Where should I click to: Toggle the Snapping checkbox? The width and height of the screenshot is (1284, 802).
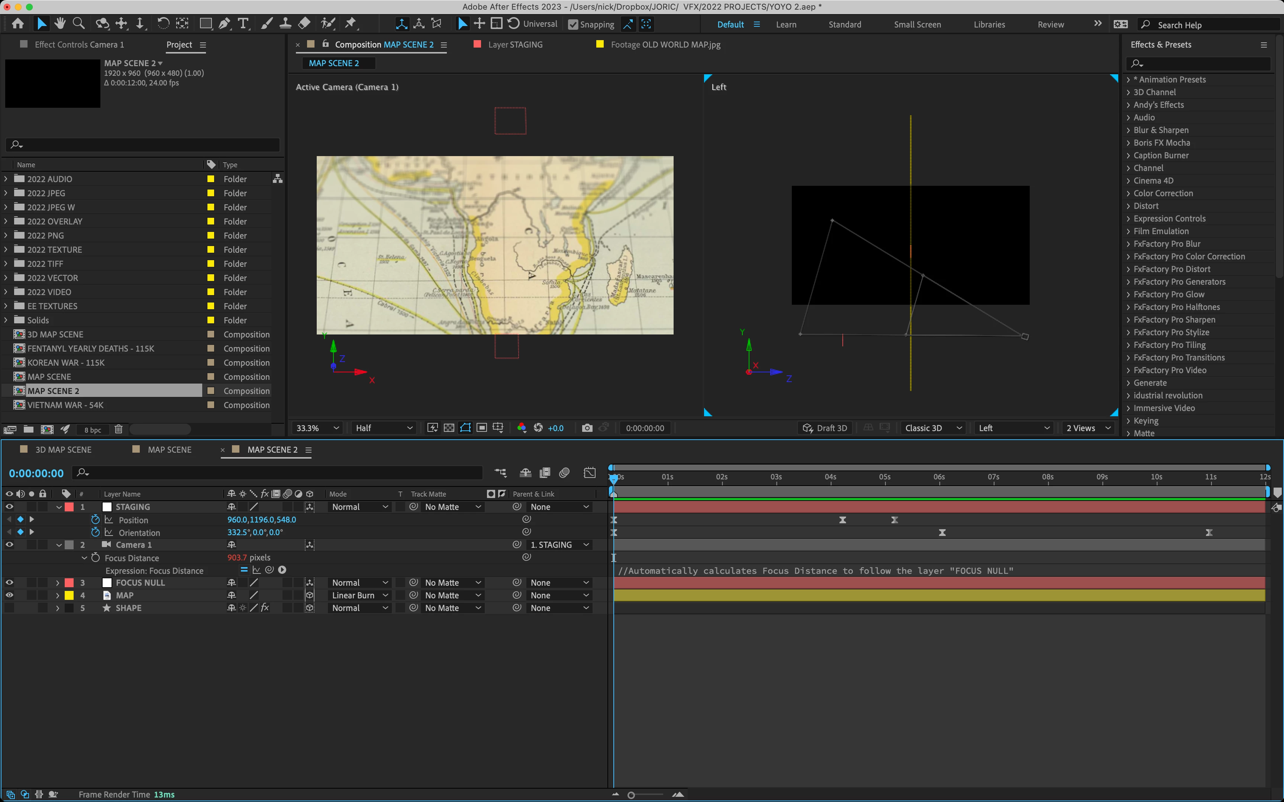click(x=573, y=25)
